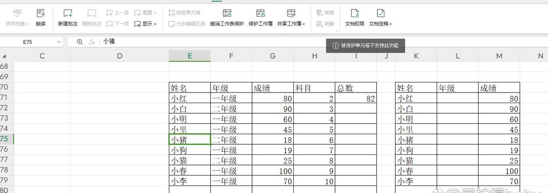Image resolution: width=548 pixels, height=193 pixels.
Task: Select row 77 header
Action: (7, 159)
